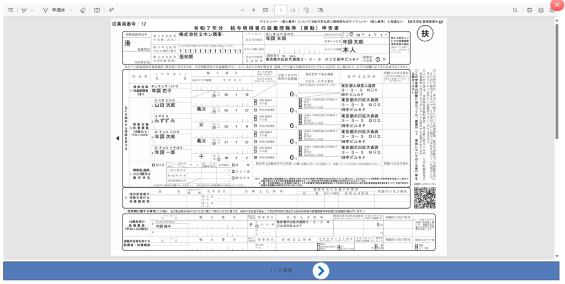Expand the highlighter options dropdown
Screen dimensions: 565x284
(32, 10)
